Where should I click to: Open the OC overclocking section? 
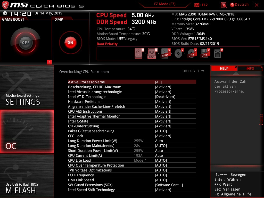(x=27, y=131)
